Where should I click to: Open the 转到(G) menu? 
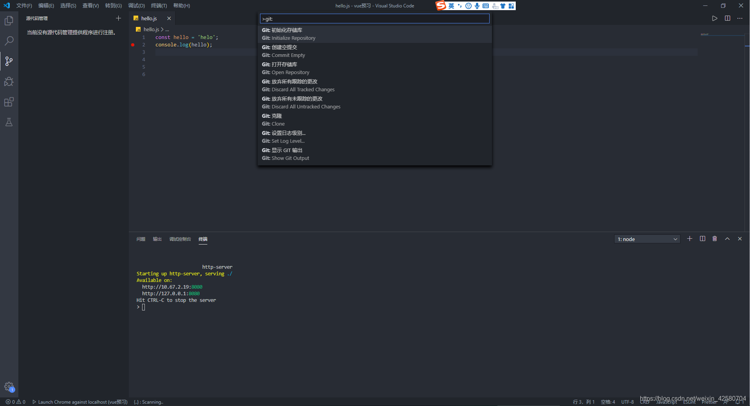point(113,5)
